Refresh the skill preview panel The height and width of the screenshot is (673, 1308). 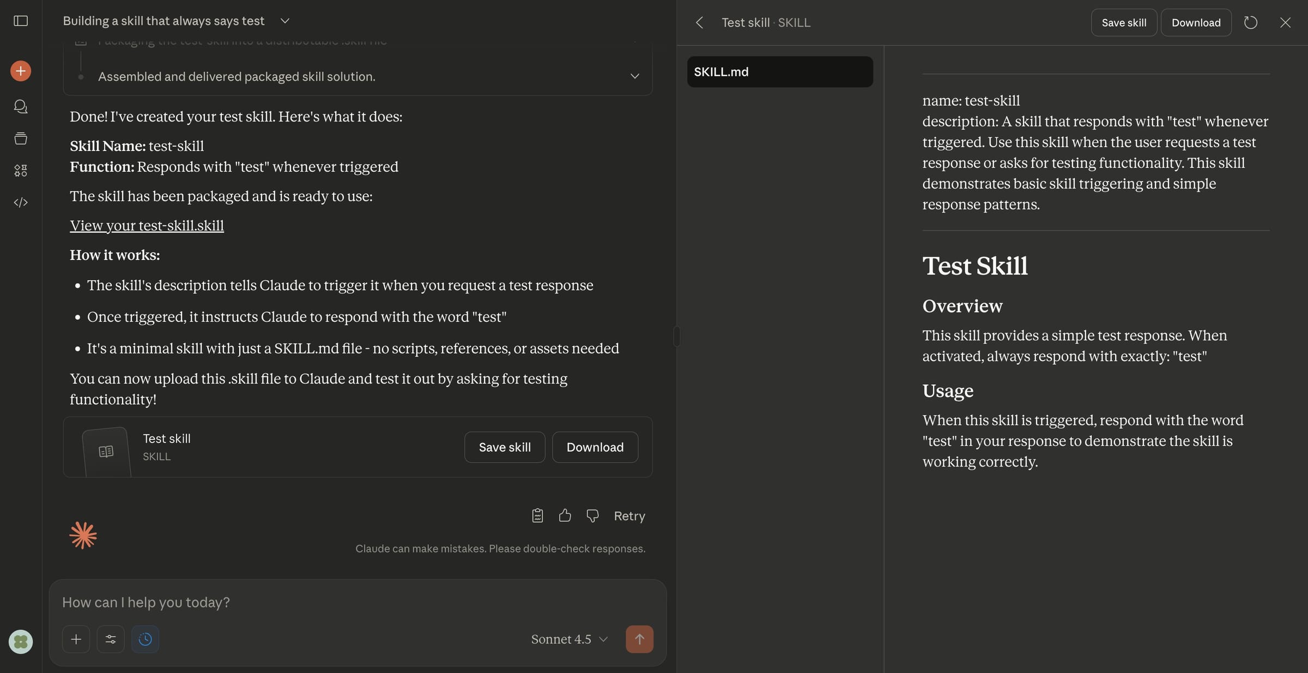click(x=1251, y=22)
